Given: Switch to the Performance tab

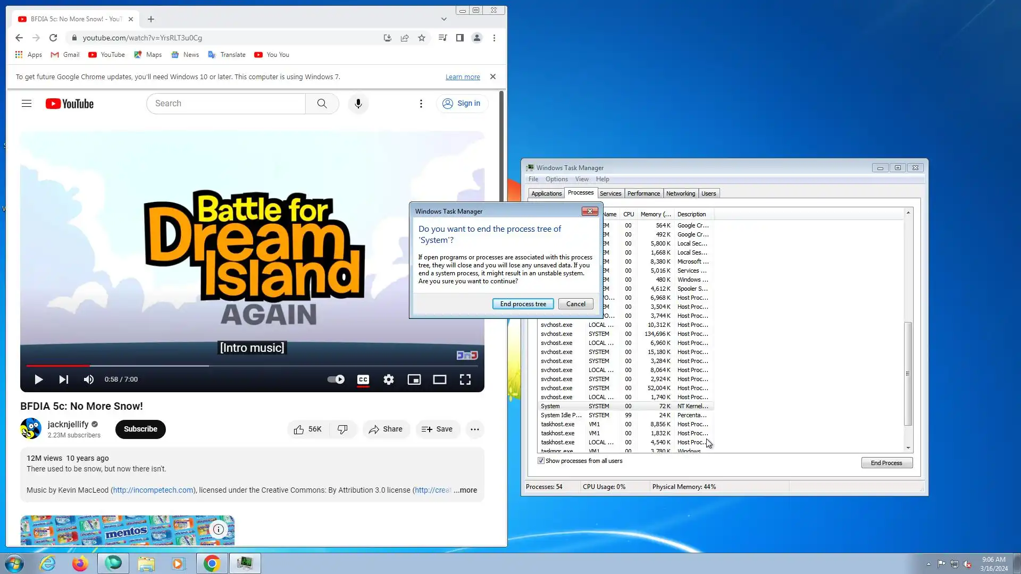Looking at the screenshot, I should point(643,193).
